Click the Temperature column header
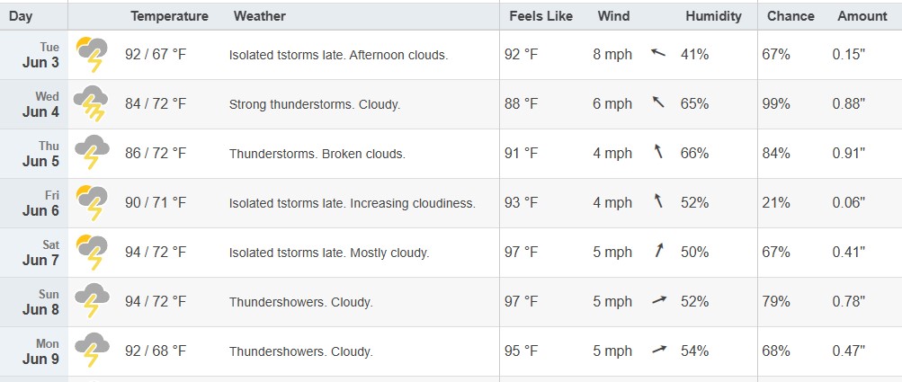Viewport: 902px width, 382px height. coord(169,16)
